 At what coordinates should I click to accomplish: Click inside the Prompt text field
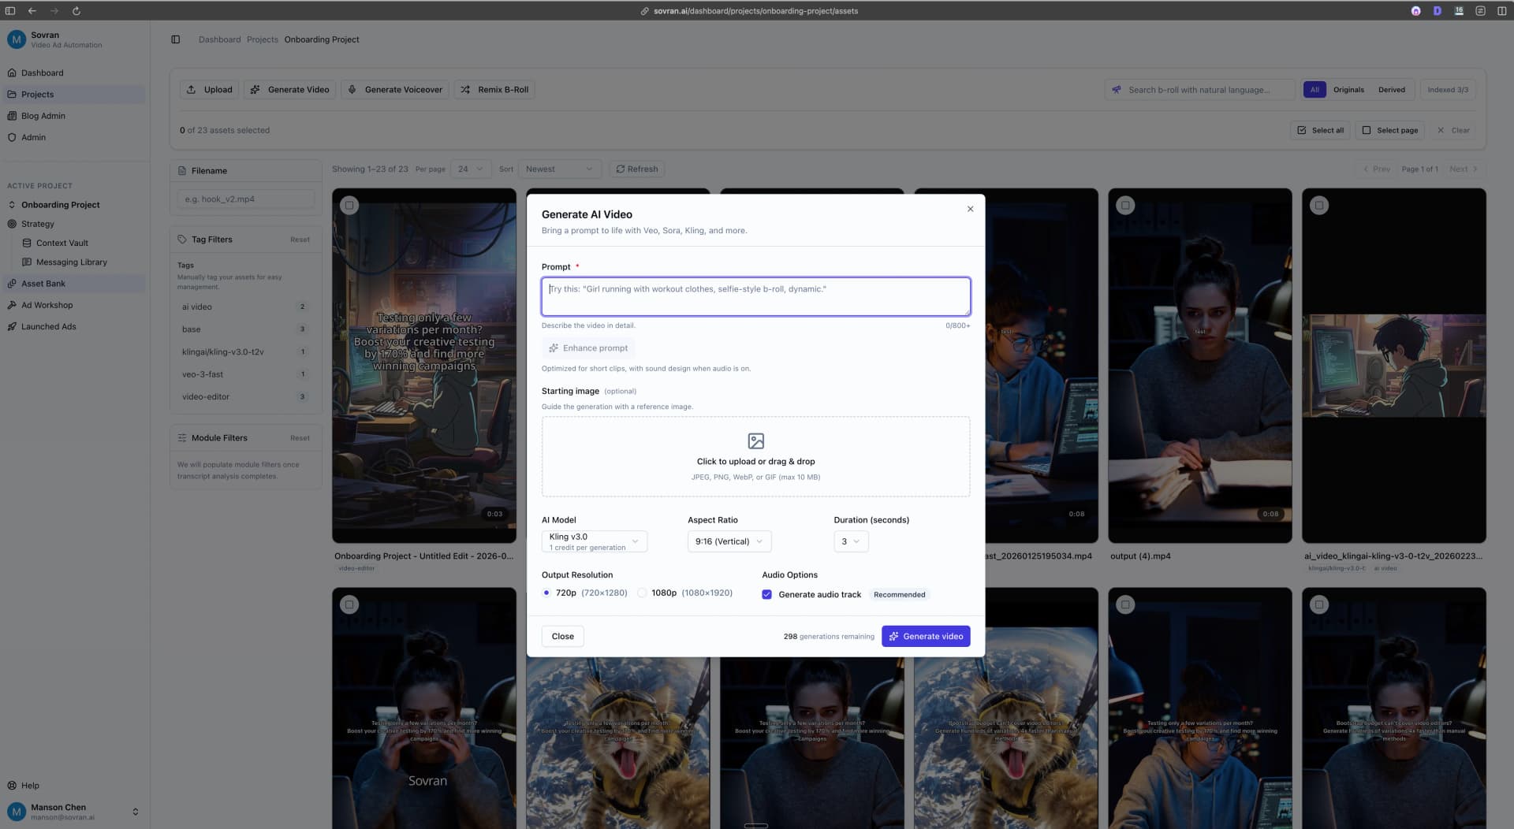coord(755,296)
